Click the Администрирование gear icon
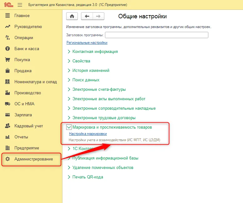This screenshot has width=243, height=203. point(8,159)
